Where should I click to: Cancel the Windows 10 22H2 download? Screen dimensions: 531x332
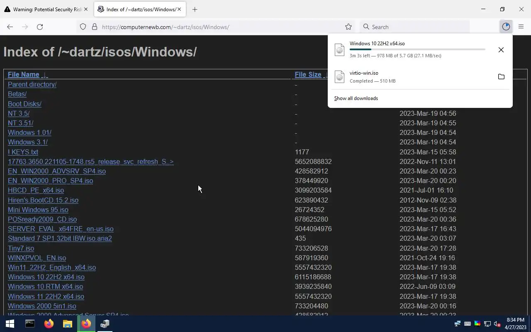coord(501,50)
